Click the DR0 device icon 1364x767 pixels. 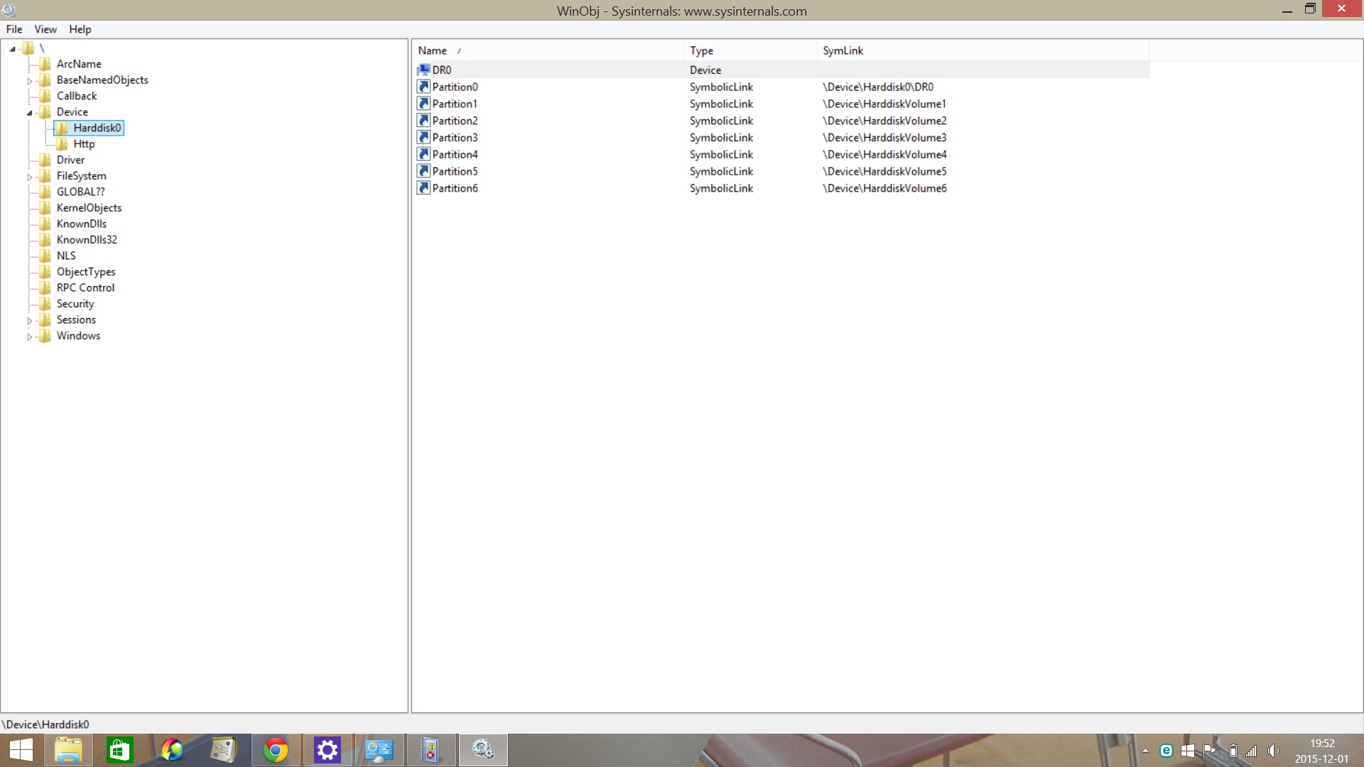(x=423, y=70)
